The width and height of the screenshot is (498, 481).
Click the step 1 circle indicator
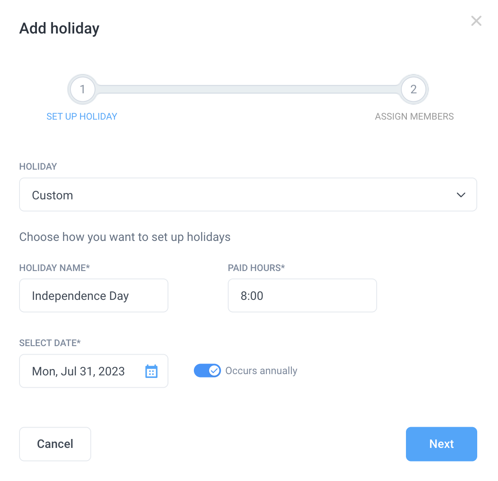82,89
